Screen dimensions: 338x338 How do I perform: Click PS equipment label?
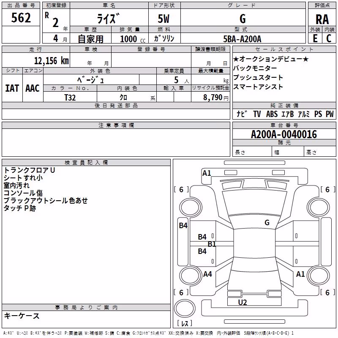tap(318, 114)
